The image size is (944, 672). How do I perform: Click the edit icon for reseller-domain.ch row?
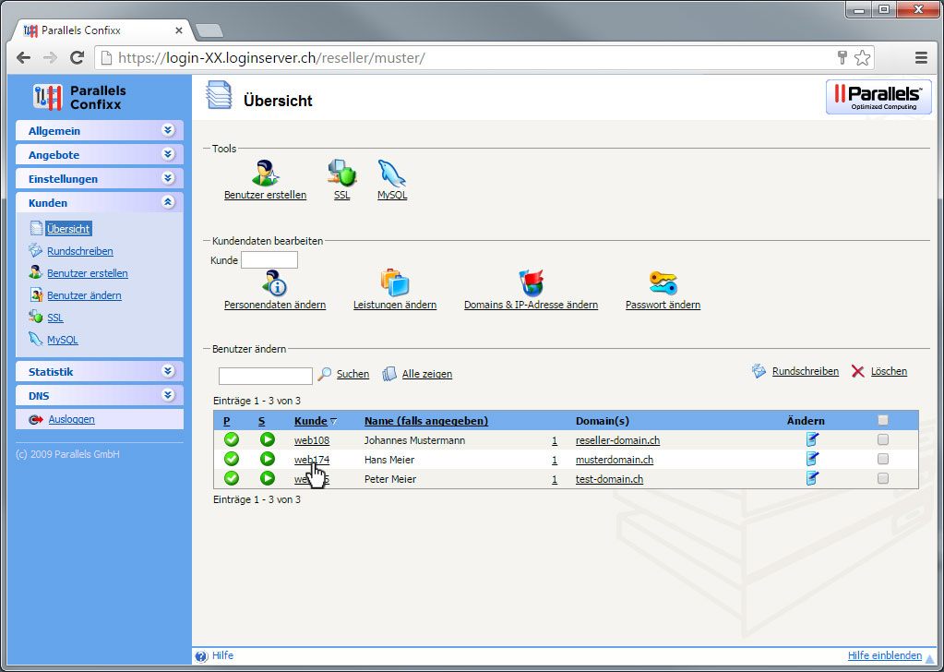click(x=812, y=439)
